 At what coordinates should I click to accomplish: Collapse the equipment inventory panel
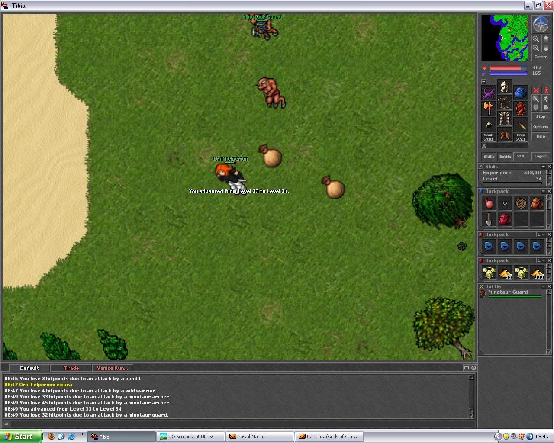pyautogui.click(x=484, y=82)
